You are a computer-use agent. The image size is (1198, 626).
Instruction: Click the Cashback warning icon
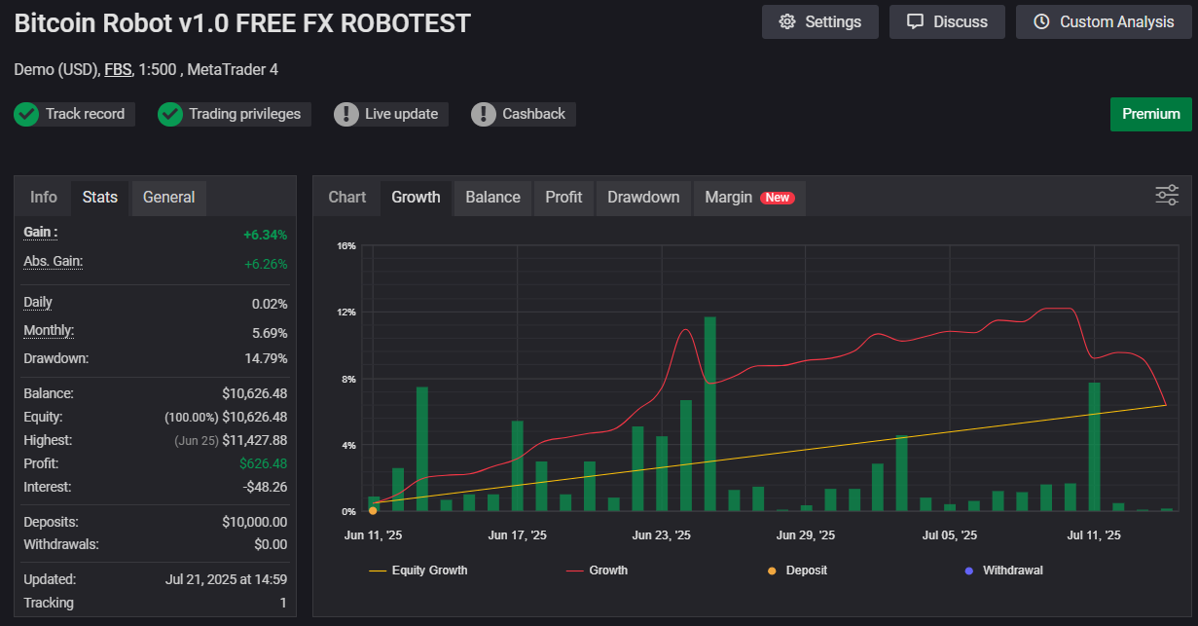[484, 114]
